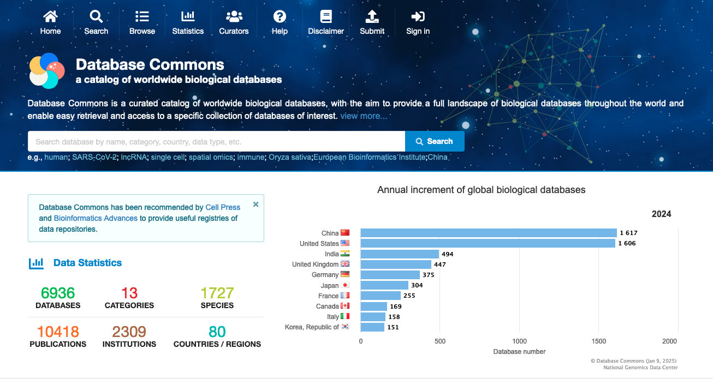
Task: Open the Browse list icon
Action: [142, 17]
